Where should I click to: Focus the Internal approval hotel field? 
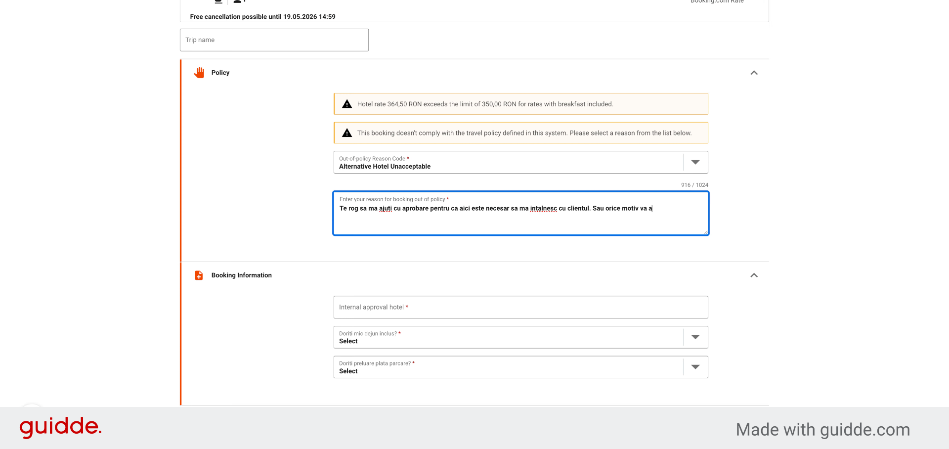click(520, 307)
